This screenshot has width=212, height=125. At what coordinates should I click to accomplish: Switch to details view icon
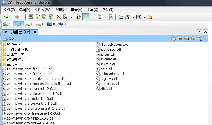(93, 17)
